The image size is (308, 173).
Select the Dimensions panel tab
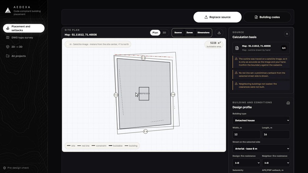(x=204, y=32)
